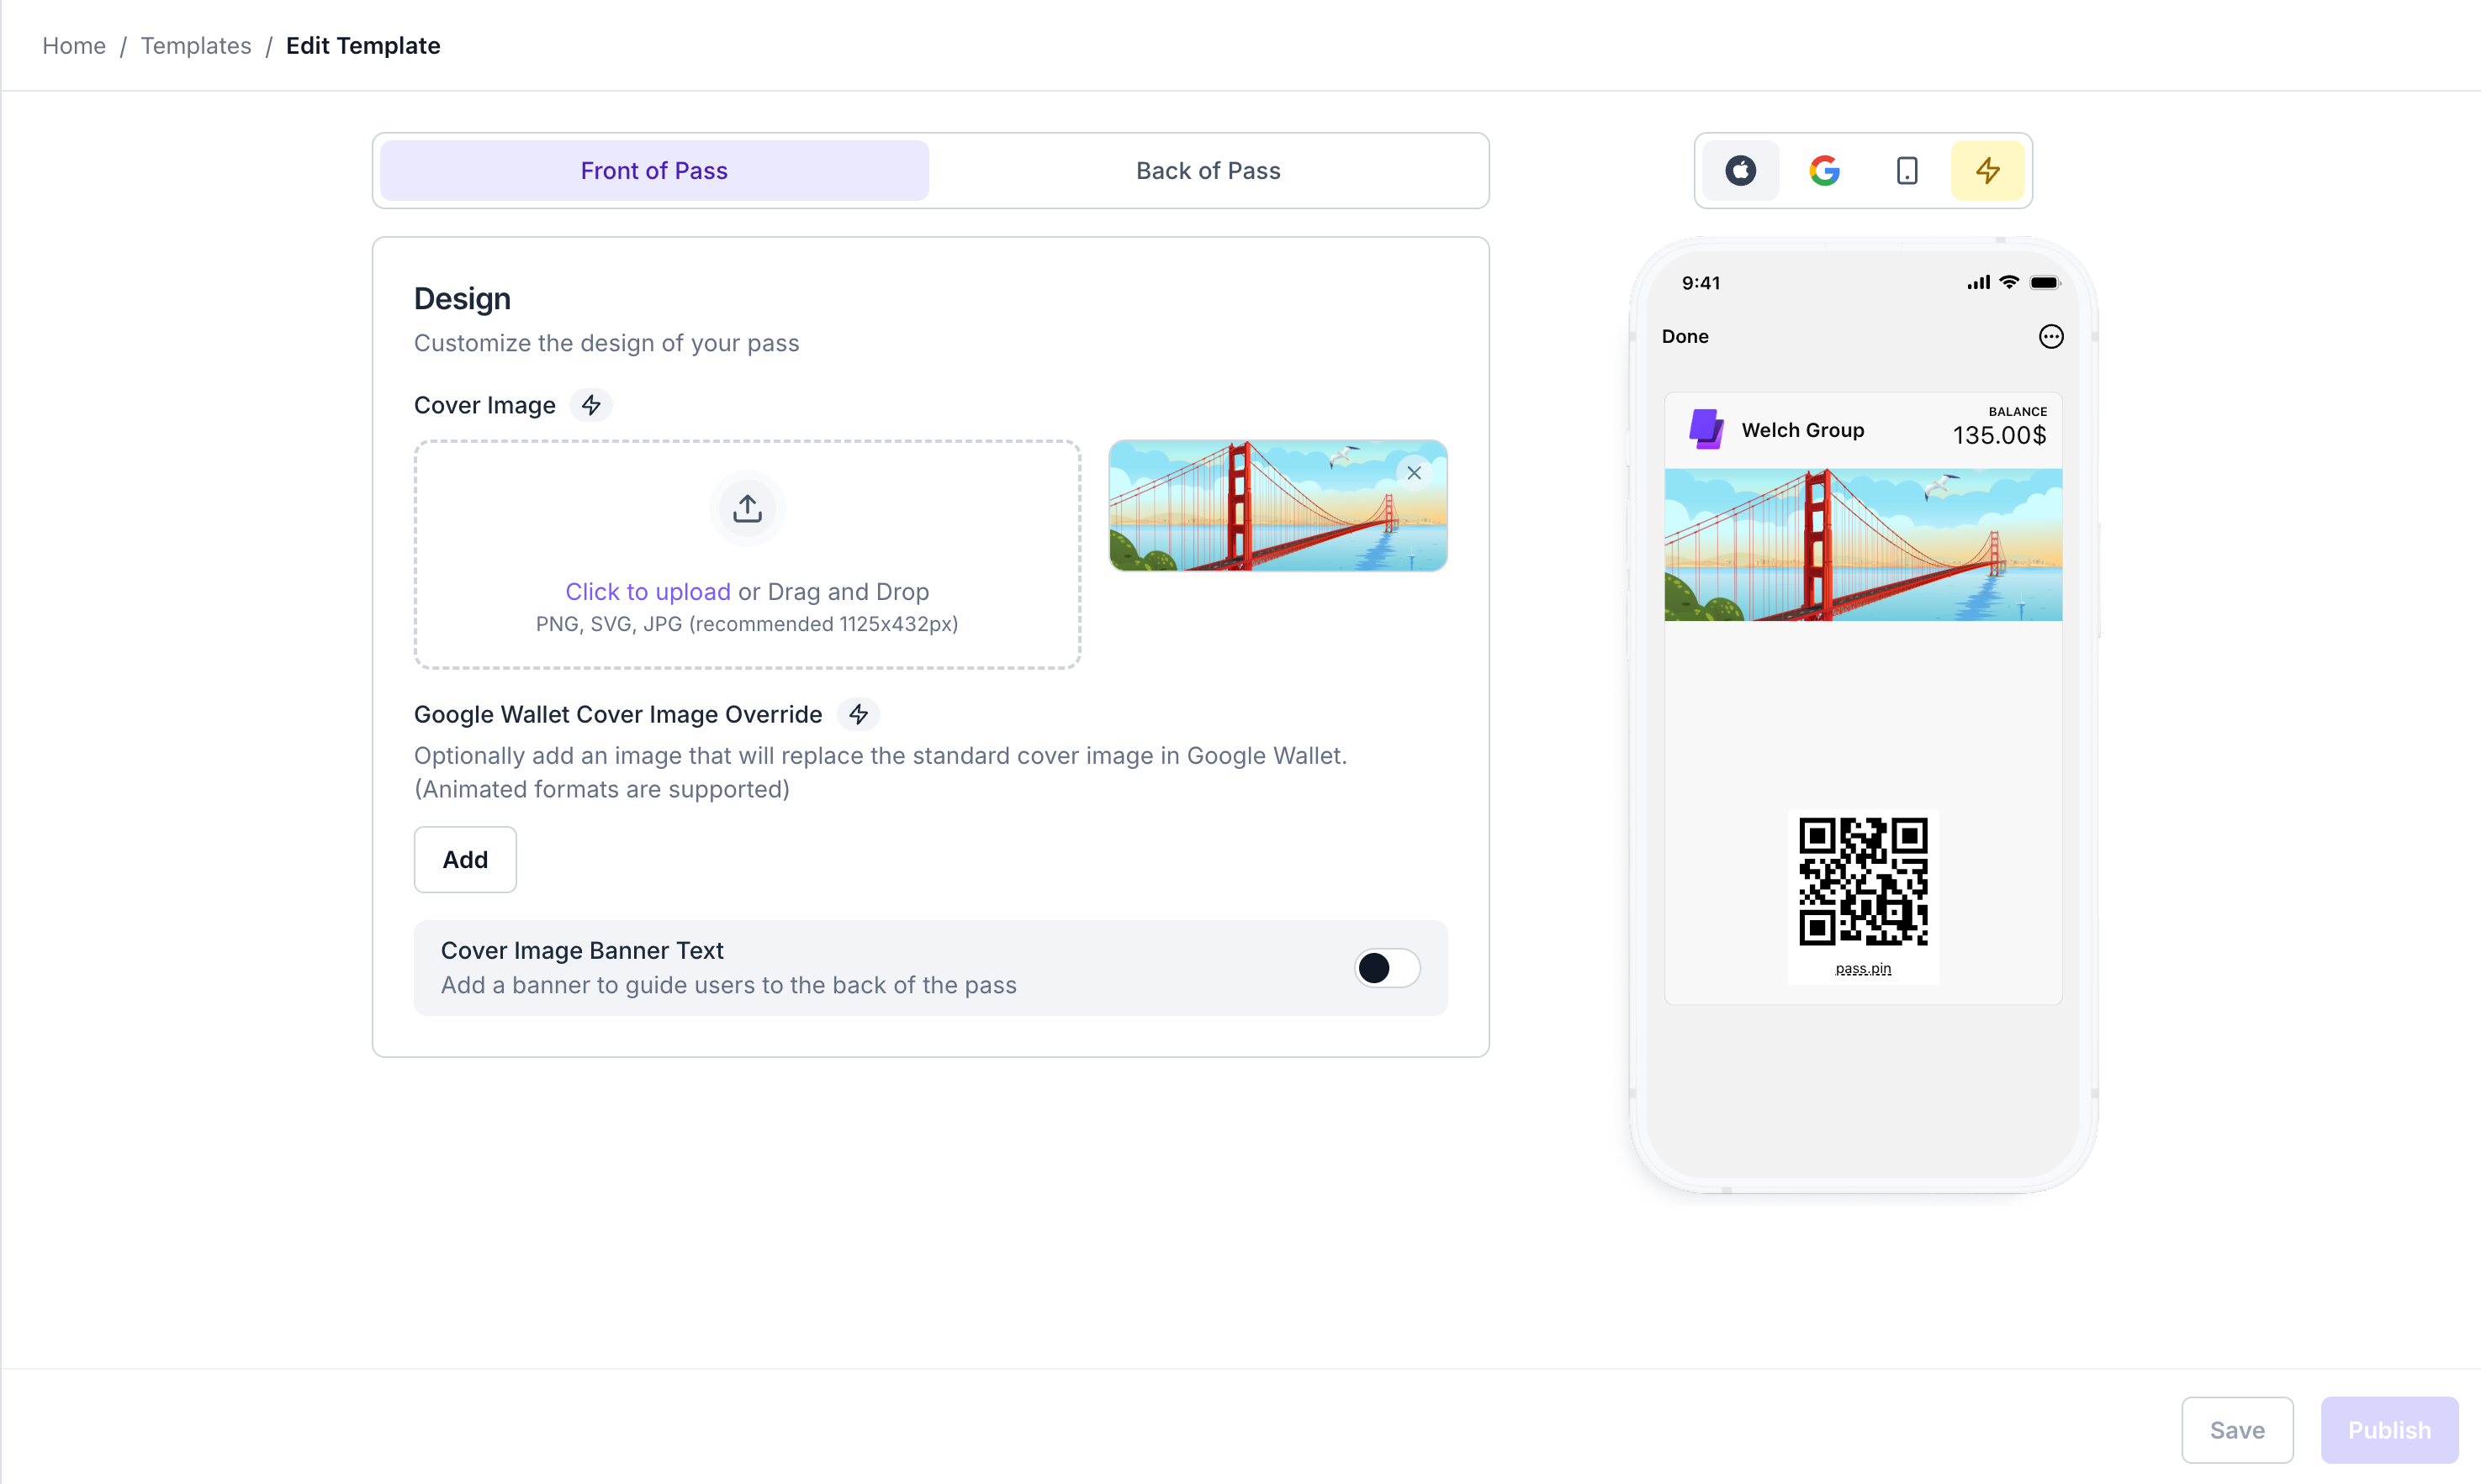Go to Templates in the breadcrumb
Screen dimensions: 2481x1484
click(x=195, y=46)
